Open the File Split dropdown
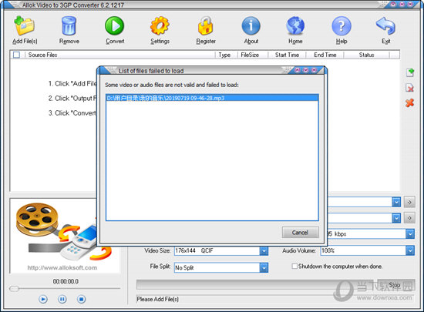Image resolution: width=424 pixels, height=312 pixels. 264,267
